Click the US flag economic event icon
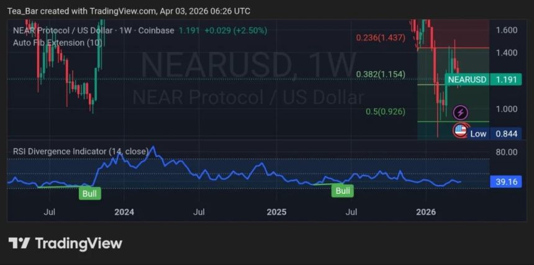The width and height of the screenshot is (534, 265). click(x=460, y=130)
